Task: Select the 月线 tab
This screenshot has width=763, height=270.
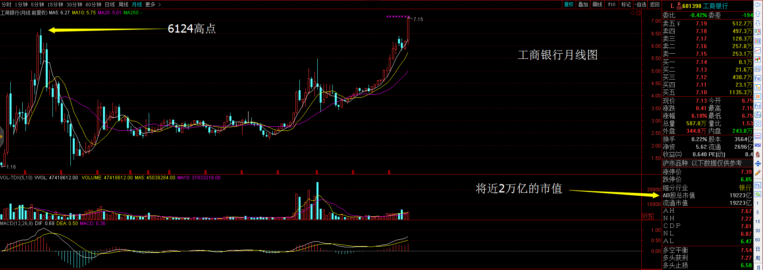Action: click(x=137, y=4)
